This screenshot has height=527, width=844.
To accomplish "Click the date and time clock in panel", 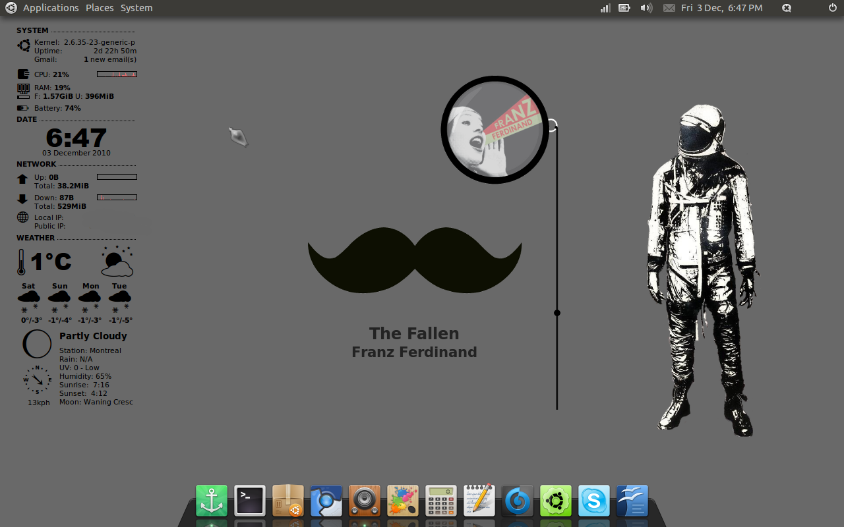I will (x=722, y=8).
